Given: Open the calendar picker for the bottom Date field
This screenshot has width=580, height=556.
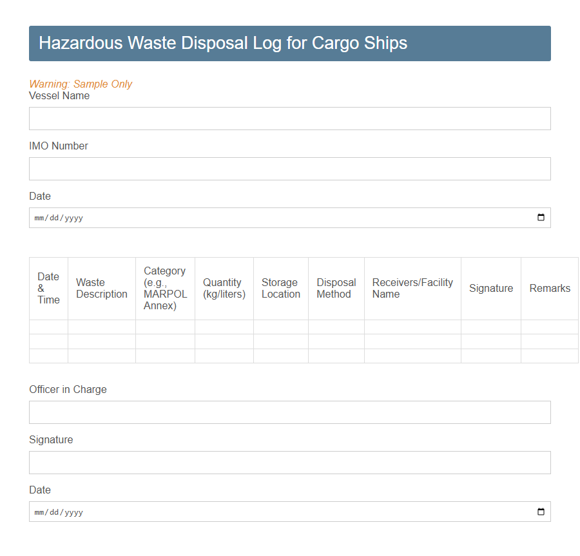Looking at the screenshot, I should (x=541, y=512).
